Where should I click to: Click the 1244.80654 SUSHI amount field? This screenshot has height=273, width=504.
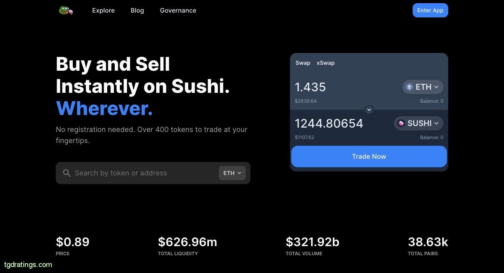pyautogui.click(x=329, y=123)
